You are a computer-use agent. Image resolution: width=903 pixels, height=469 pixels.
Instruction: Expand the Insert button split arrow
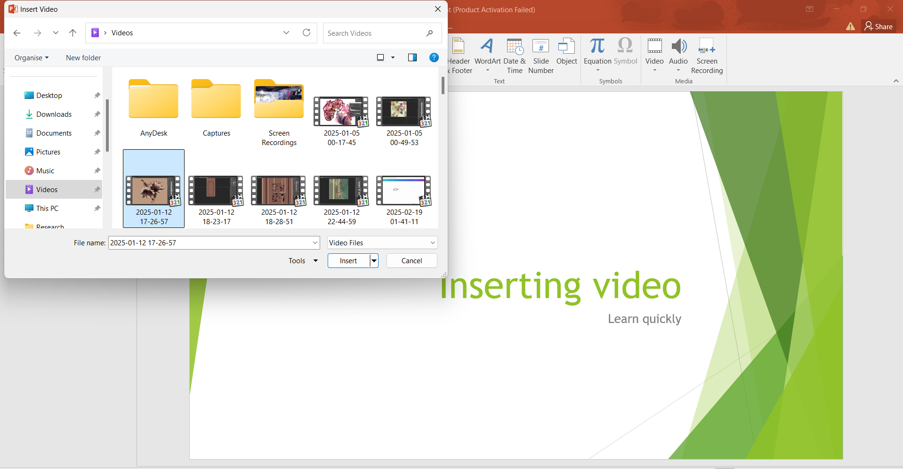[373, 260]
